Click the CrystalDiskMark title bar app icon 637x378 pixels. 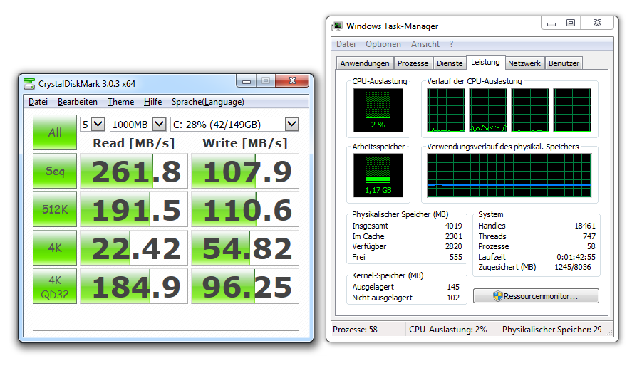point(29,83)
